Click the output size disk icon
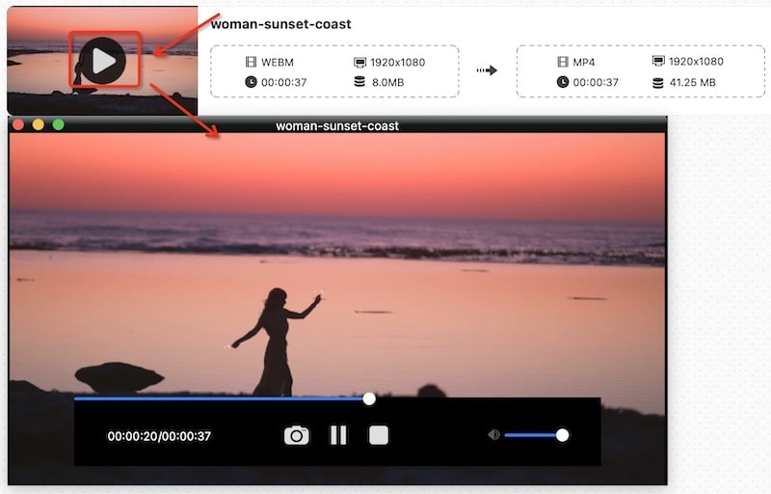Viewport: 771px width, 494px height. tap(658, 83)
